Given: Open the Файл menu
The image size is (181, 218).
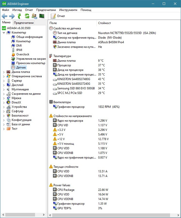Looking at the screenshot, I should (5, 10).
